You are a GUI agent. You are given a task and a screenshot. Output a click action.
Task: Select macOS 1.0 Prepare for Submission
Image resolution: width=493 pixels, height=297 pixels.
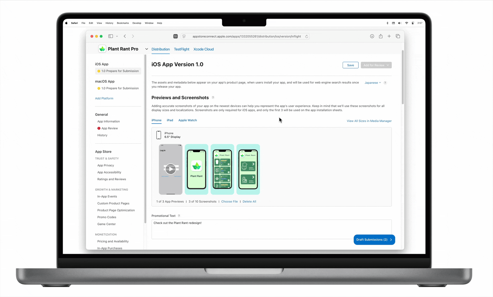pos(118,88)
